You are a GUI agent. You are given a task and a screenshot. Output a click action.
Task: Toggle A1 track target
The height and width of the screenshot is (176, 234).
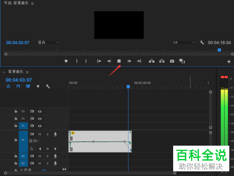tap(23, 141)
